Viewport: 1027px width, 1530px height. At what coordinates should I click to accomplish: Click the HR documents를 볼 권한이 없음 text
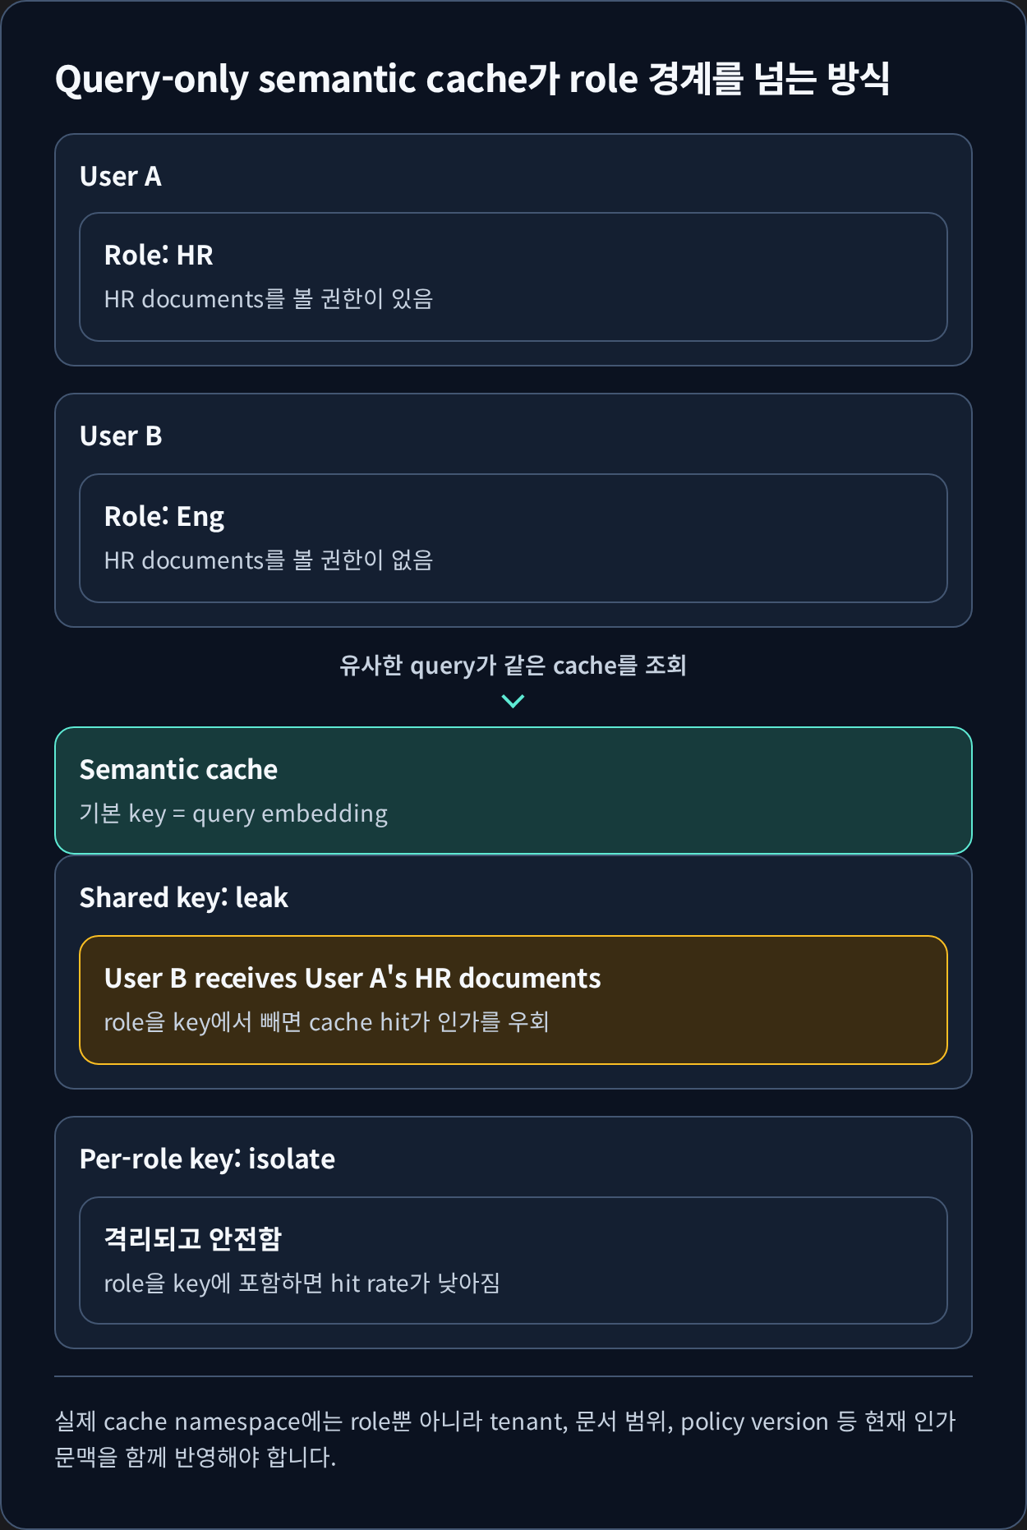pyautogui.click(x=269, y=560)
